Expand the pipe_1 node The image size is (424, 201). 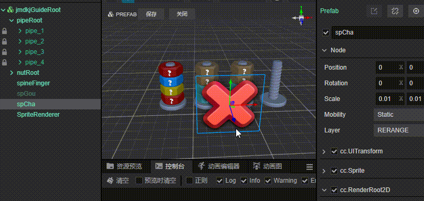coord(20,31)
